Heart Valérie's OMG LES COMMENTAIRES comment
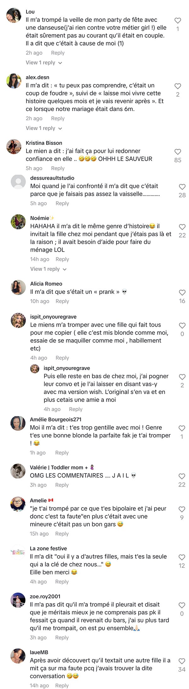Viewport: 189px width, 689px height. click(182, 476)
